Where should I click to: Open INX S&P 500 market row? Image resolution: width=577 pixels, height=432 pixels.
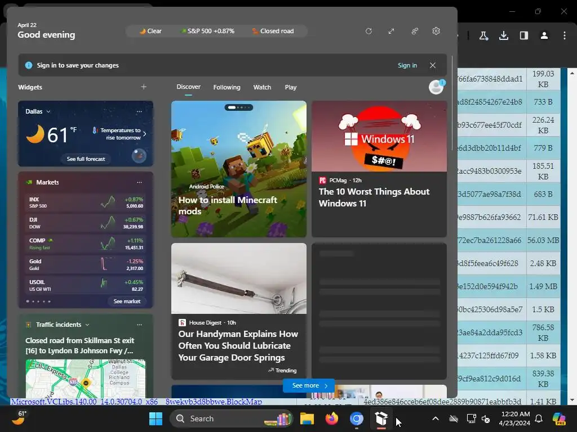(86, 202)
